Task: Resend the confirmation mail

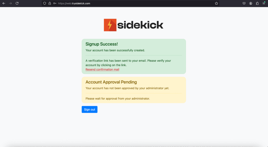Action: (102, 69)
